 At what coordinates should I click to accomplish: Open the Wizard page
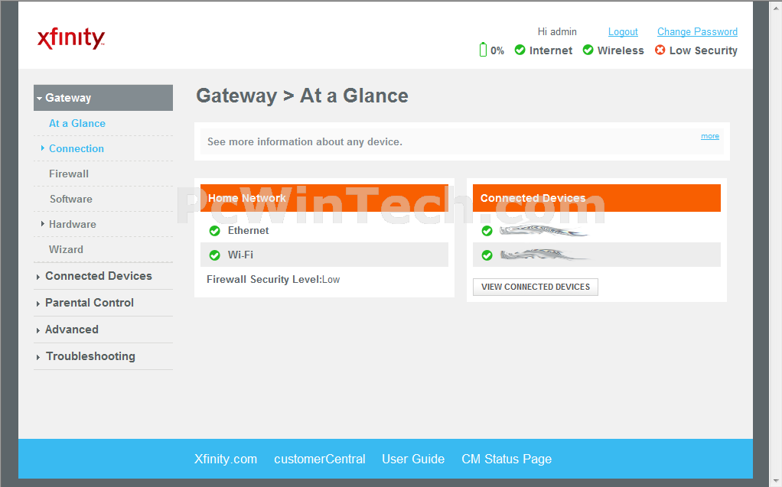(x=66, y=249)
